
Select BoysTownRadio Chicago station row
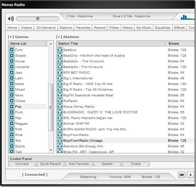click(x=125, y=141)
